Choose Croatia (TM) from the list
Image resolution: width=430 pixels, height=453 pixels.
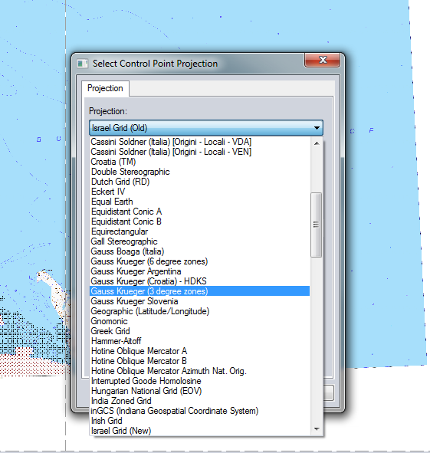coord(200,162)
